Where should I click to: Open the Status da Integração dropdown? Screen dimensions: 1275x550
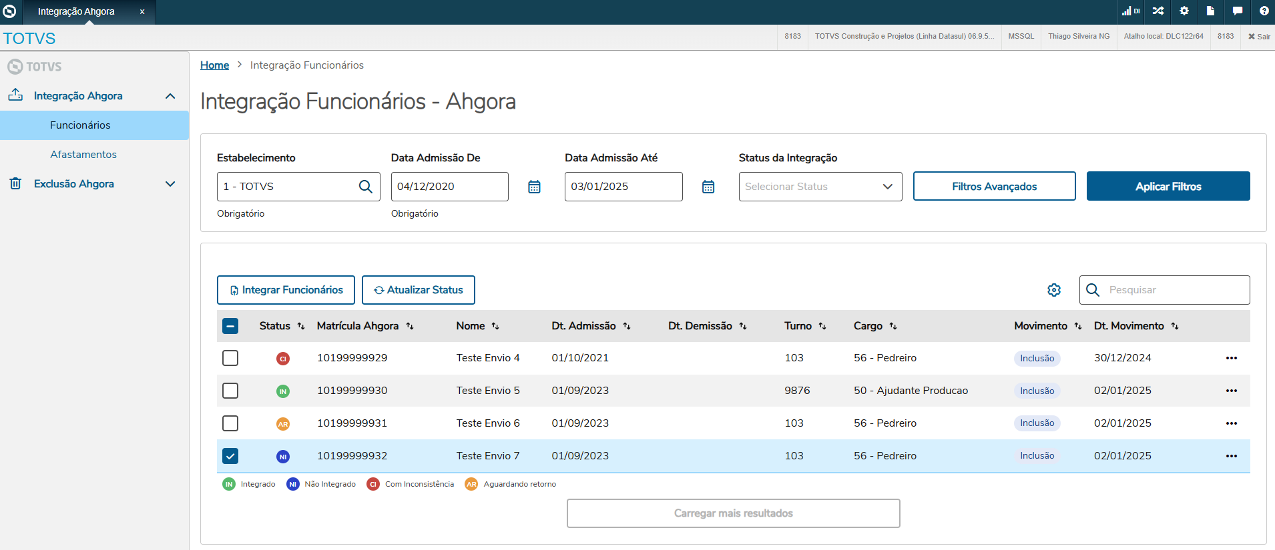tap(820, 187)
